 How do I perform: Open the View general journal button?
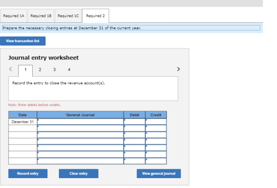(159, 174)
